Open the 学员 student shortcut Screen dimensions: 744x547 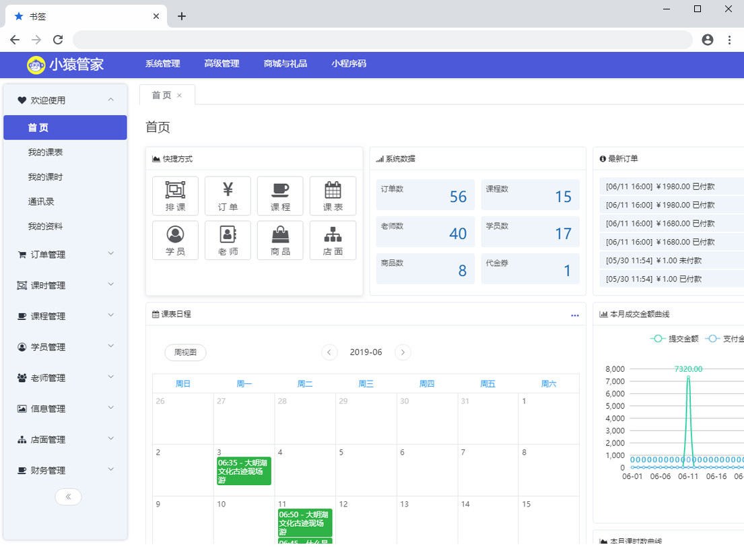point(175,240)
